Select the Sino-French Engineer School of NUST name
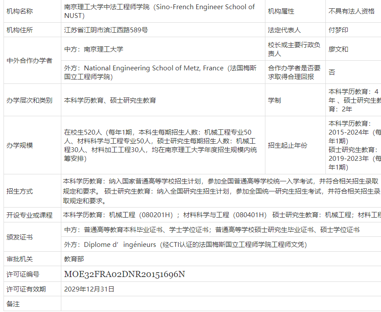The width and height of the screenshot is (381, 312). click(159, 11)
